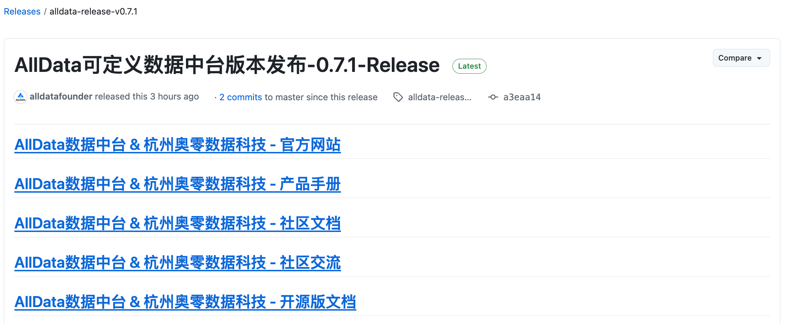785x323 pixels.
Task: Click the "released this 3 hours ago" text
Action: [x=147, y=96]
